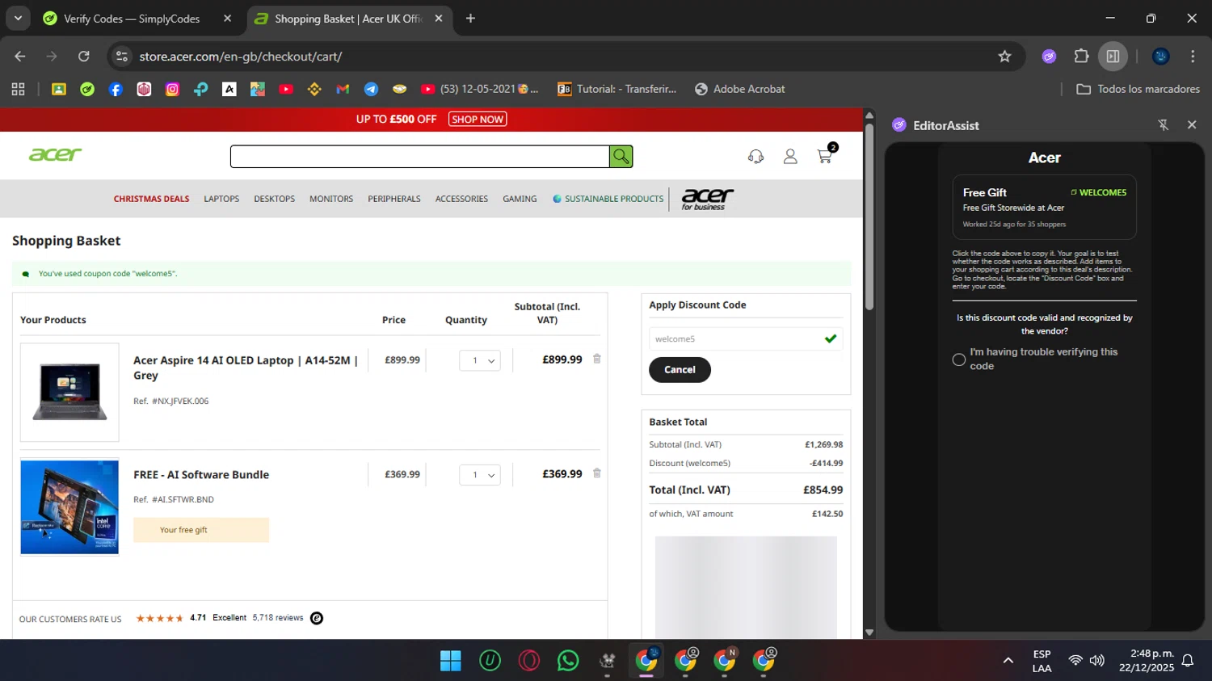Click the Acer logo in the site header
Viewport: 1212px width, 681px height.
tap(55, 153)
